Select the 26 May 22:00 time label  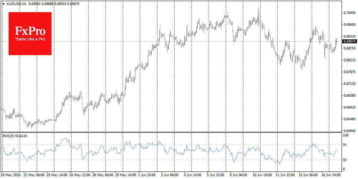tap(79, 175)
